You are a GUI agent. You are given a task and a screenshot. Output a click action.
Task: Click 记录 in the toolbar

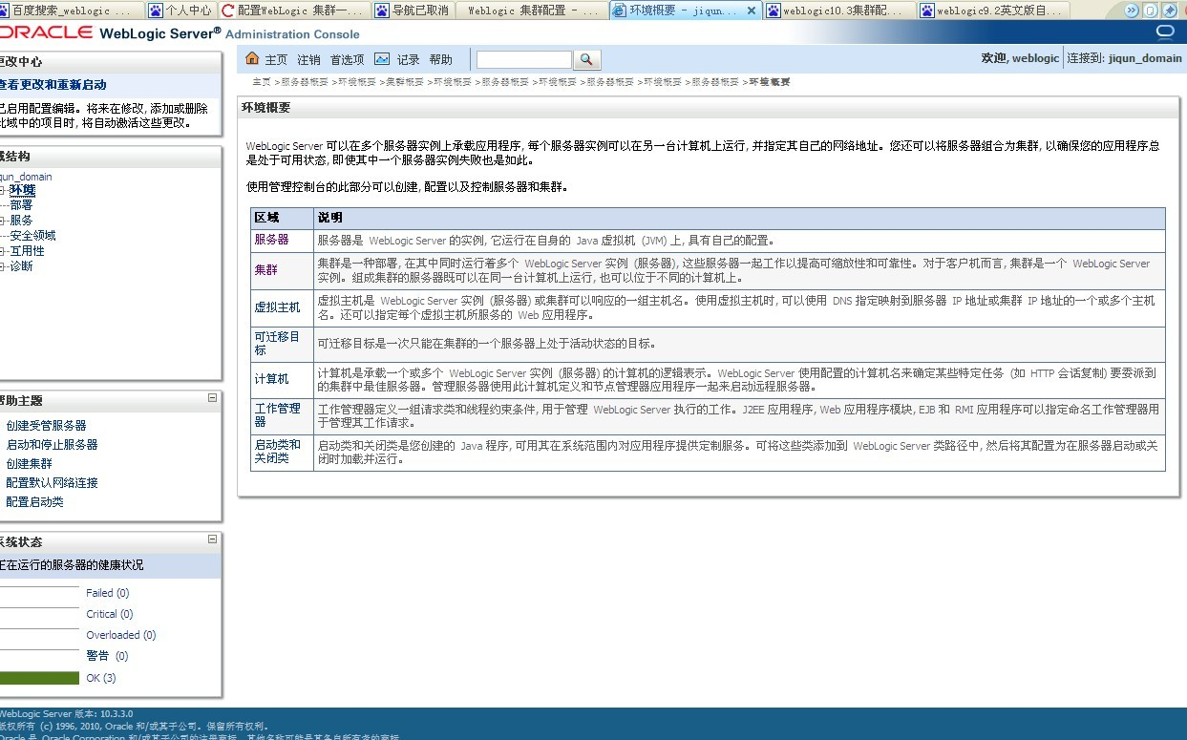[408, 59]
